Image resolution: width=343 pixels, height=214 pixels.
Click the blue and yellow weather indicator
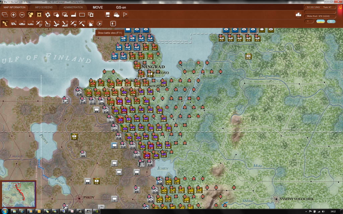point(321,21)
